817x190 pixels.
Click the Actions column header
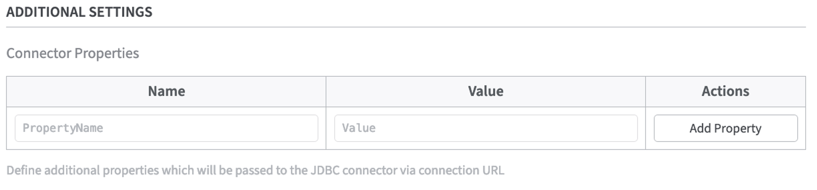(x=725, y=92)
